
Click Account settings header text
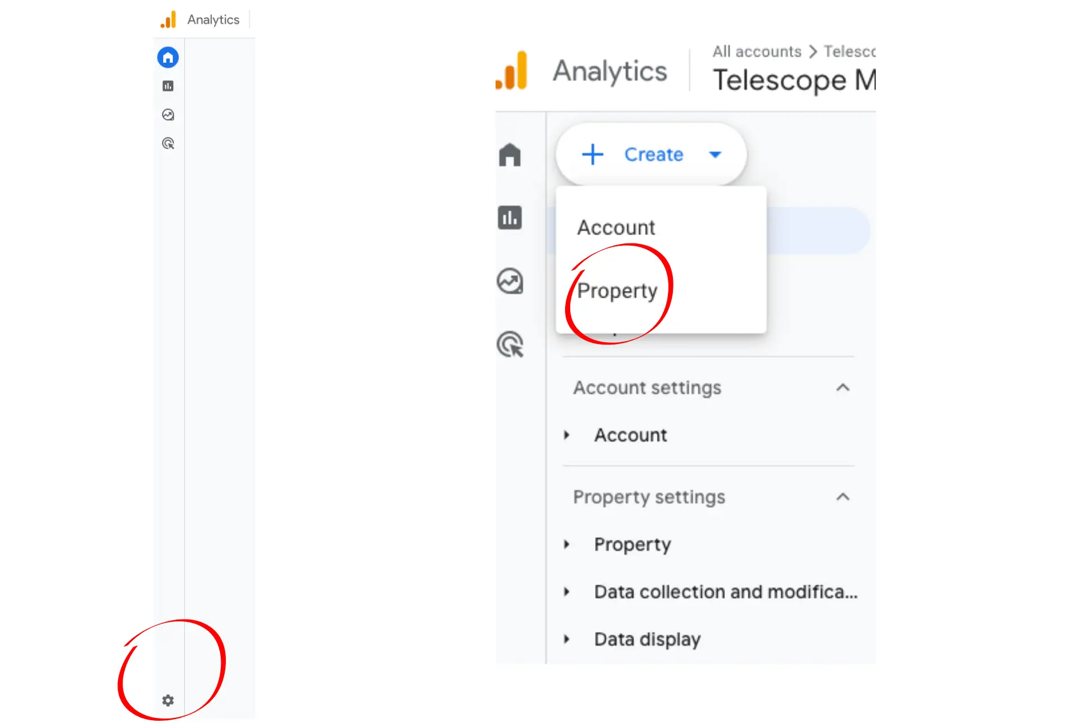(647, 387)
